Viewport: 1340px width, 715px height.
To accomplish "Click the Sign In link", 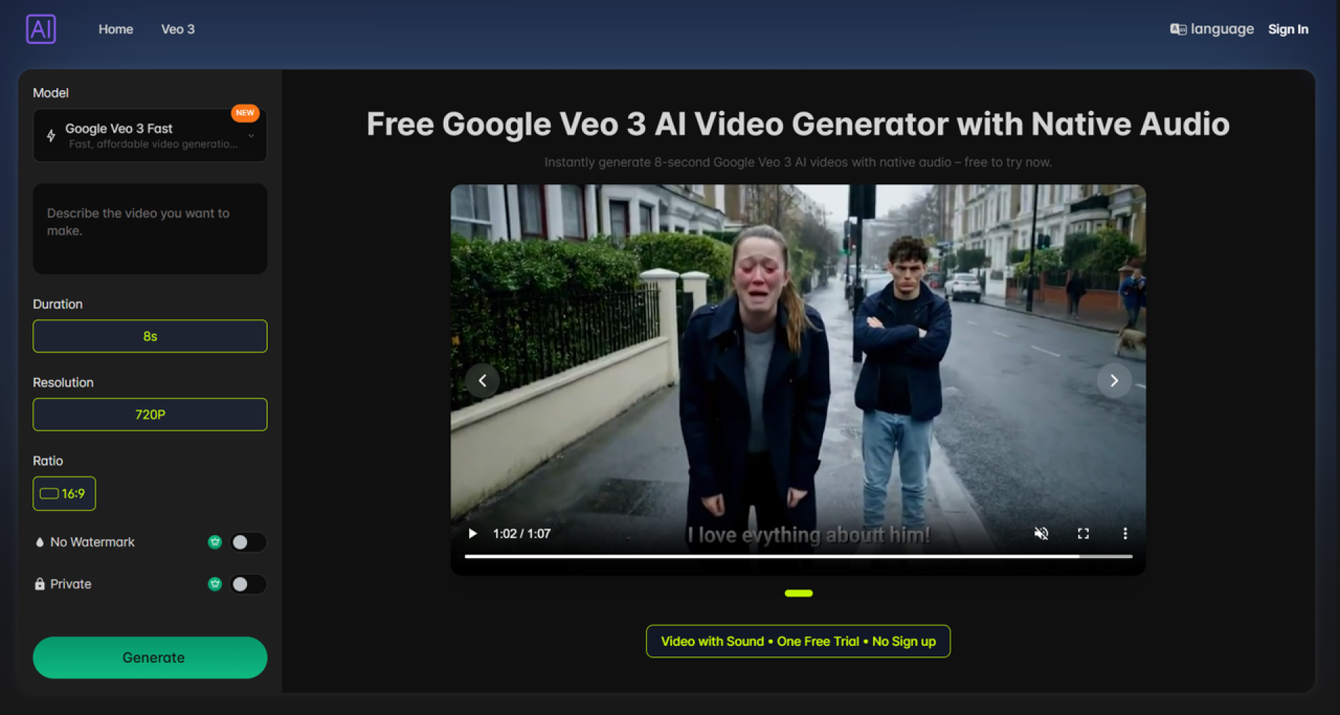I will [x=1288, y=29].
